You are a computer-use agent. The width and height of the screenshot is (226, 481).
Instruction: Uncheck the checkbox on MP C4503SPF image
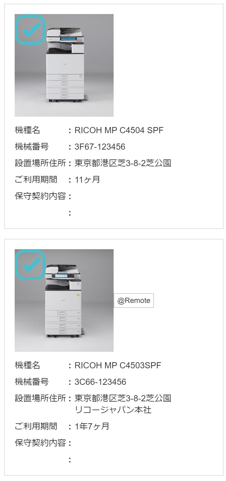(x=30, y=265)
